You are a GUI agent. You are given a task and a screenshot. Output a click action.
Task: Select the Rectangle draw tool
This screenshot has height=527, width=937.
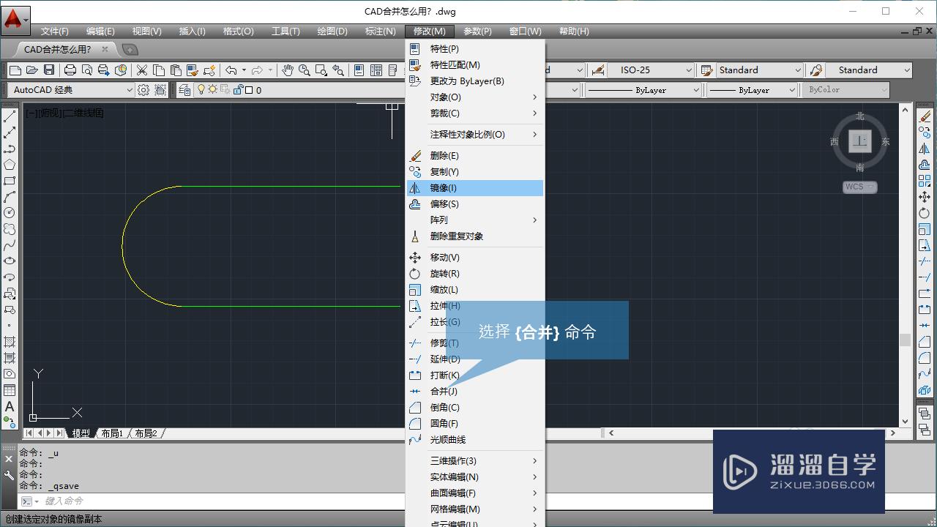point(10,181)
